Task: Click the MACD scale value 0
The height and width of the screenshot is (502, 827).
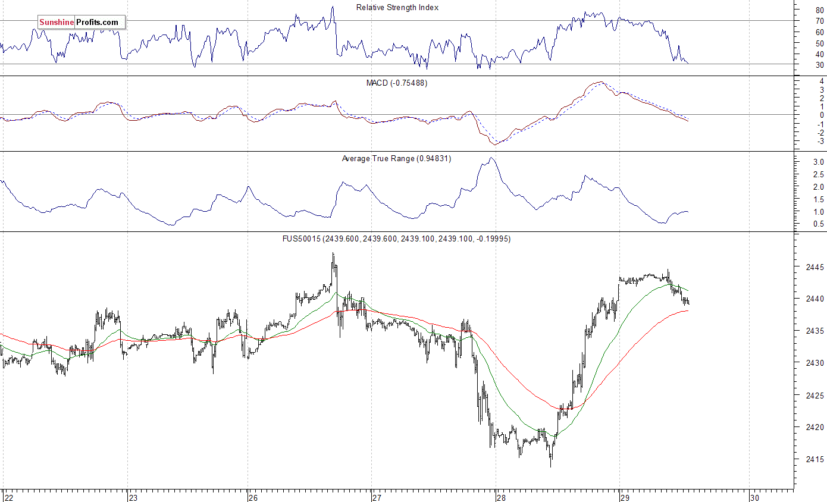Action: coord(822,115)
